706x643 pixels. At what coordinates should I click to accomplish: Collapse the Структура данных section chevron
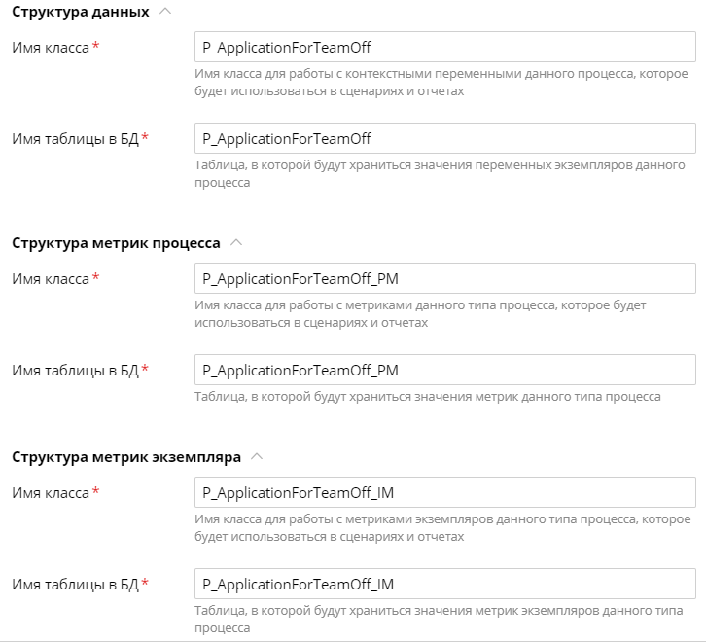point(165,12)
